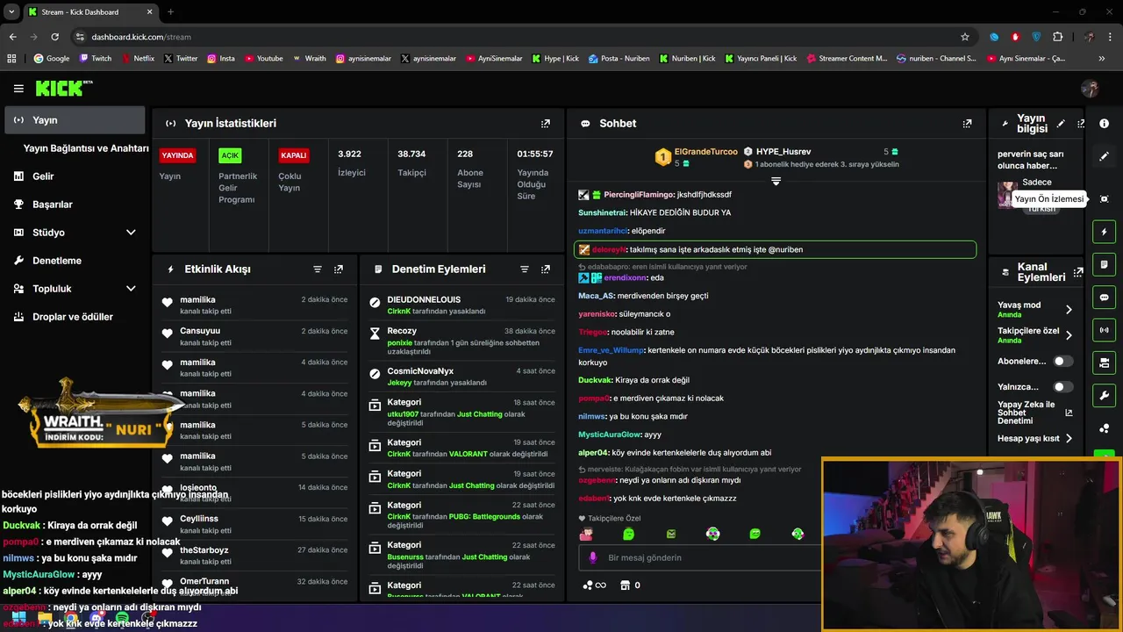Open the Youtube bookmark
This screenshot has width=1123, height=632.
(263, 59)
